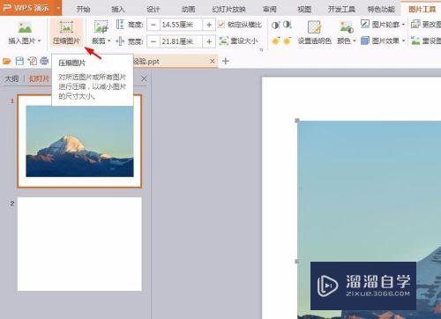The height and width of the screenshot is (319, 441).
Task: Expand the 裁剪 crop dropdown arrow
Action: [x=109, y=41]
